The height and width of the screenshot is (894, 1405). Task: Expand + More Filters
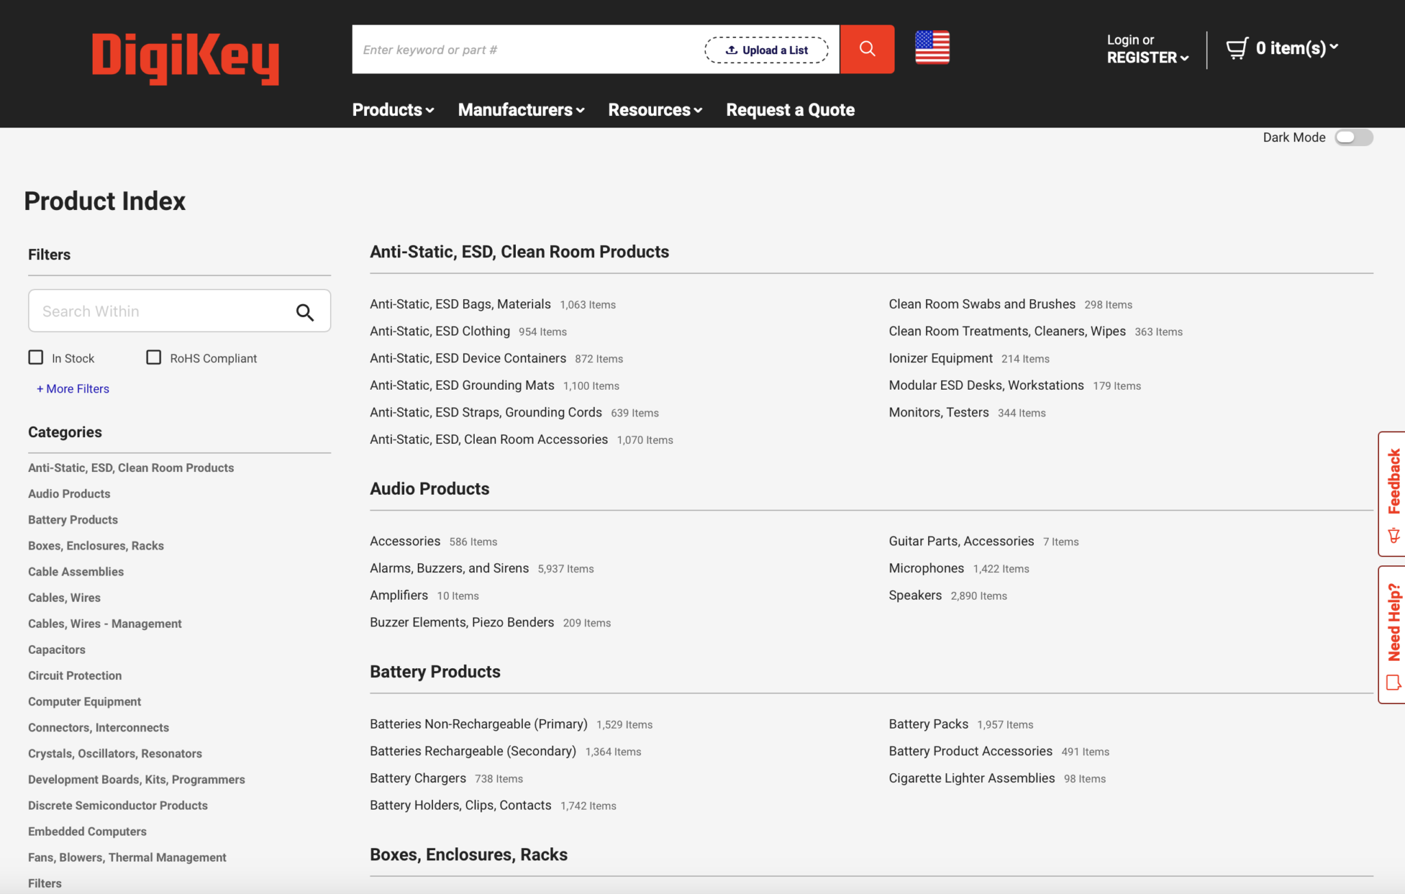click(73, 388)
